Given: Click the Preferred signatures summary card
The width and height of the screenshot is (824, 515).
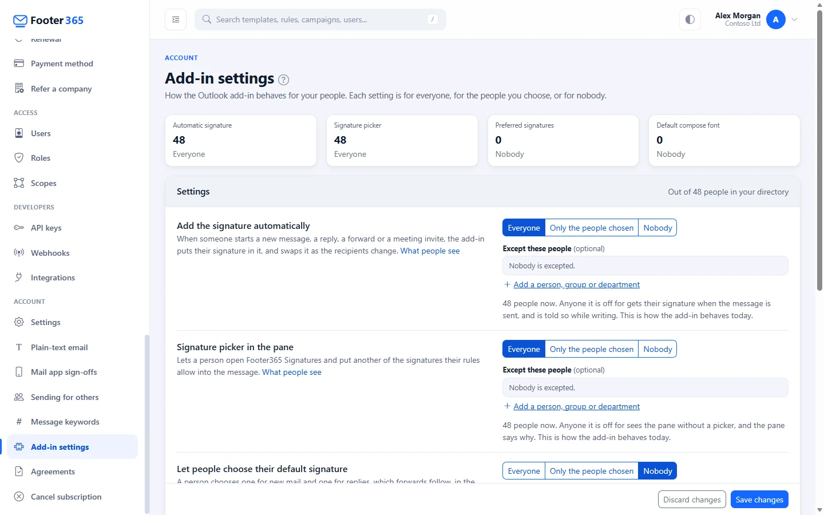Looking at the screenshot, I should pos(563,141).
